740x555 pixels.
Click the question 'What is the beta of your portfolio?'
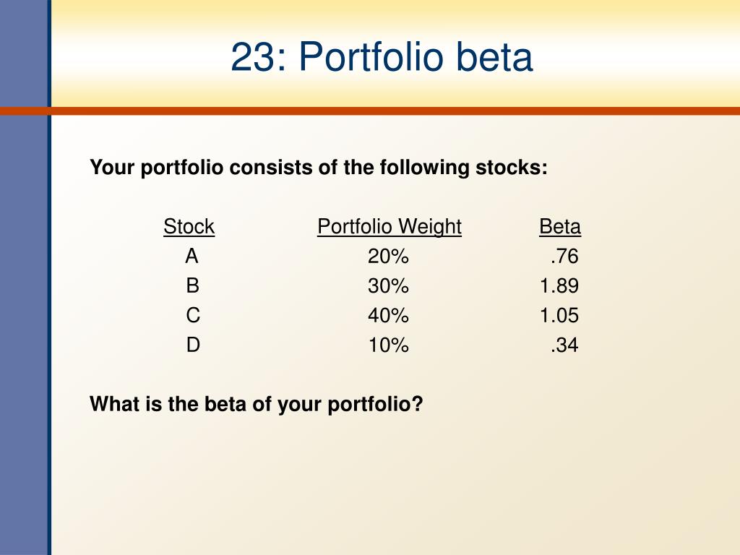(x=257, y=404)
